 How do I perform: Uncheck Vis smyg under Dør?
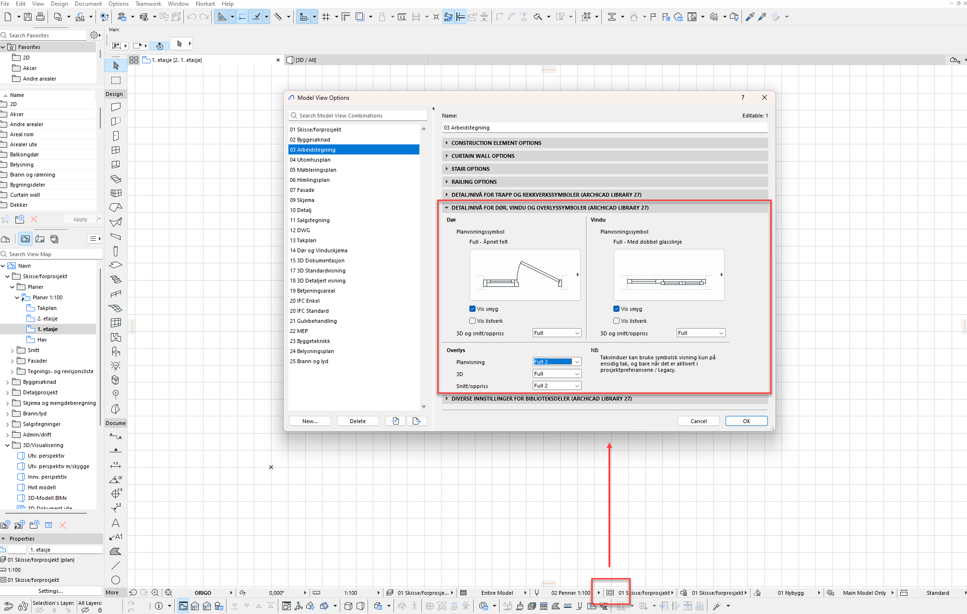click(473, 309)
